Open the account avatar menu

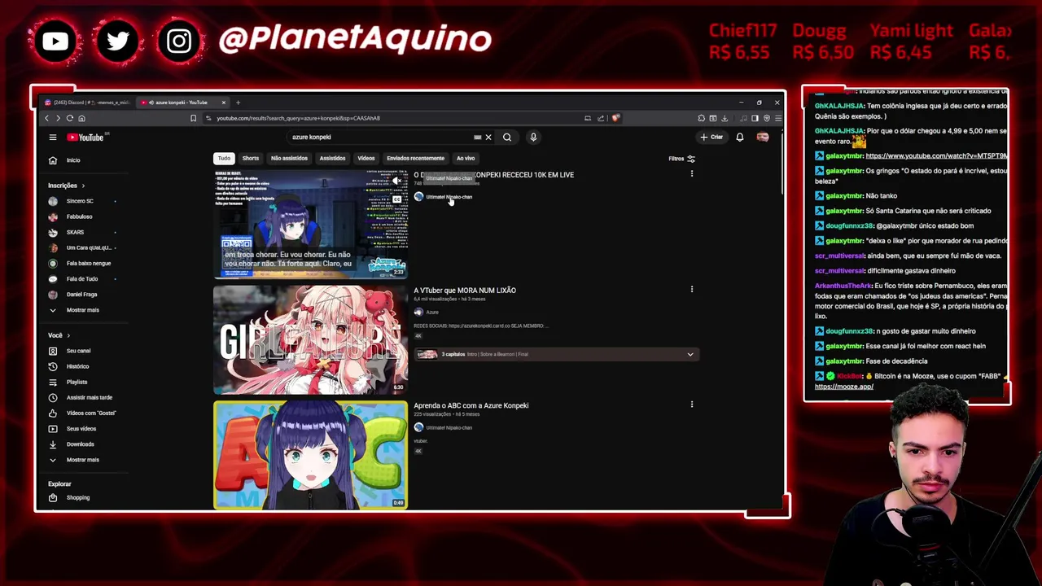pos(763,138)
